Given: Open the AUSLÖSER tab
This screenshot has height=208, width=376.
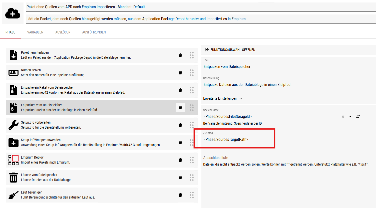Looking at the screenshot, I should pos(63,32).
